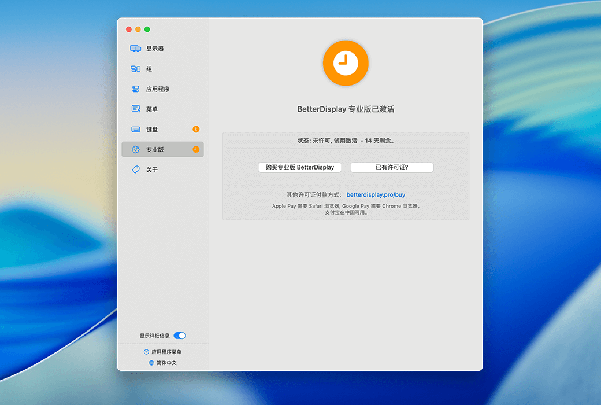Open the betterdisplay.pro/buy link
Screen dimensions: 601x405
[376, 195]
